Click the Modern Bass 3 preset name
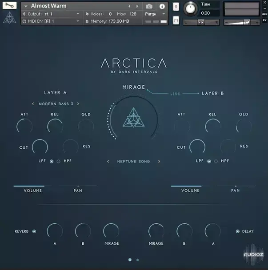The image size is (268, 270). pos(56,104)
